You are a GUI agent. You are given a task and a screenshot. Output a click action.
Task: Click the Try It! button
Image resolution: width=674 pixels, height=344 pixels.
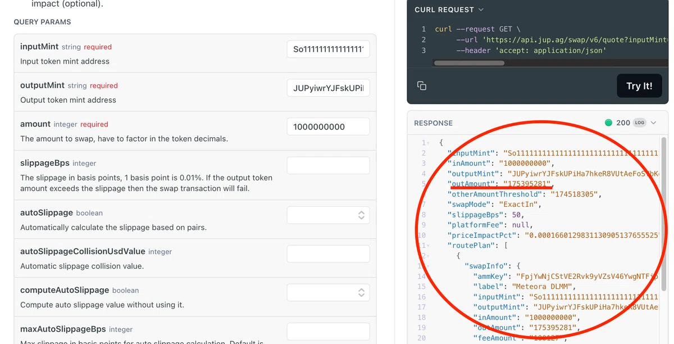coord(639,86)
